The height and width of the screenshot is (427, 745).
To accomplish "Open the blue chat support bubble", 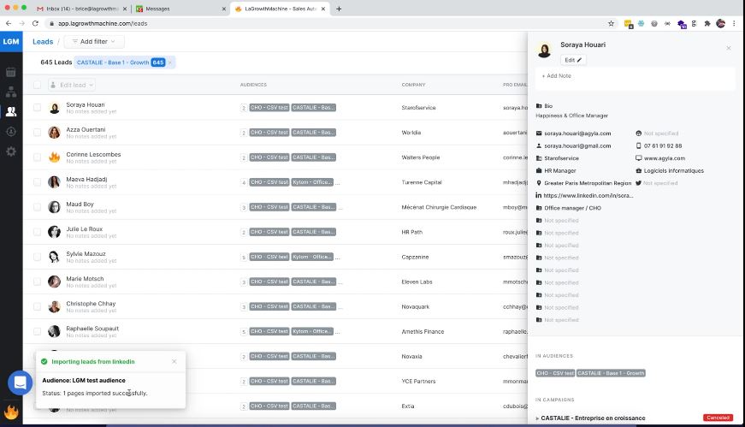I will pyautogui.click(x=19, y=383).
